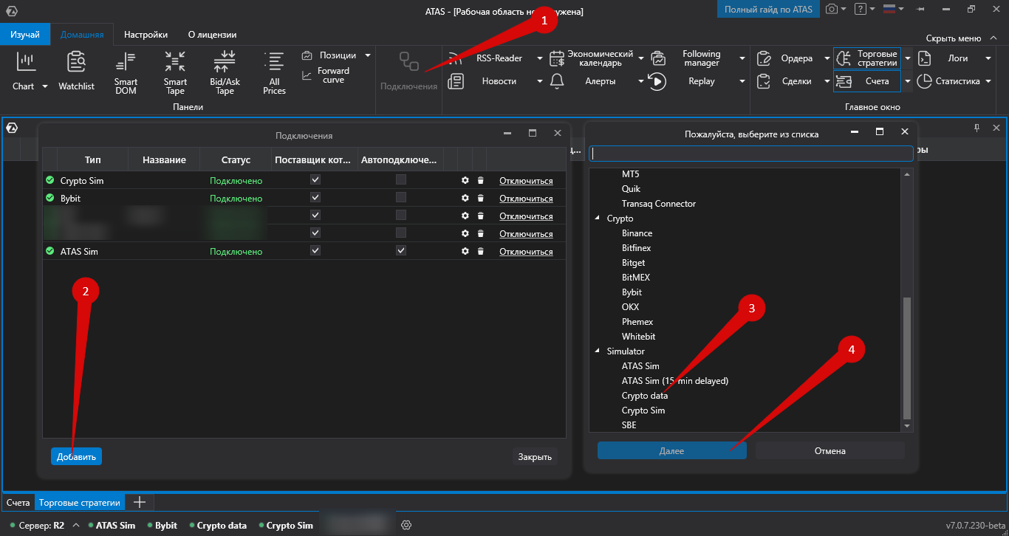The height and width of the screenshot is (536, 1009).
Task: Open Торговые стратегии from the ribbon
Action: [867, 58]
